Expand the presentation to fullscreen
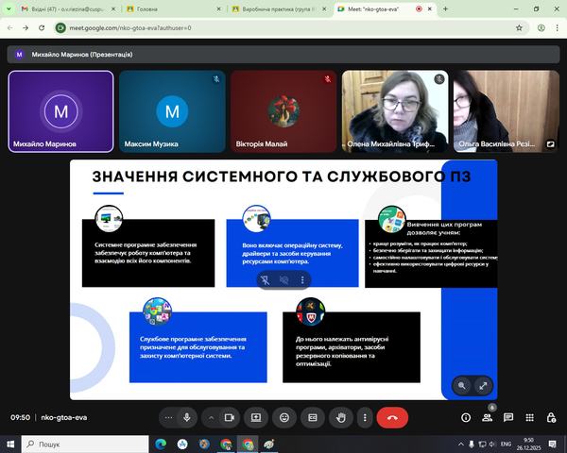 pyautogui.click(x=483, y=385)
